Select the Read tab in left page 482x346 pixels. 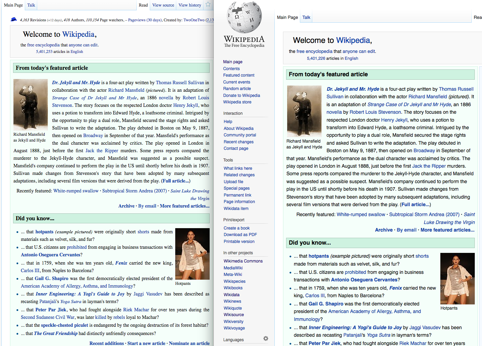[x=143, y=5]
